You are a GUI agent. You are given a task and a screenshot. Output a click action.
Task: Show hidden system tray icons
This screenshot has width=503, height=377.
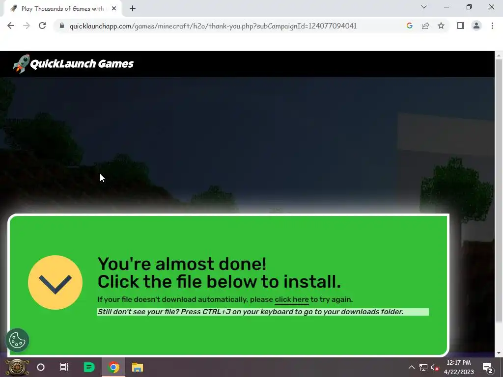[x=411, y=367]
